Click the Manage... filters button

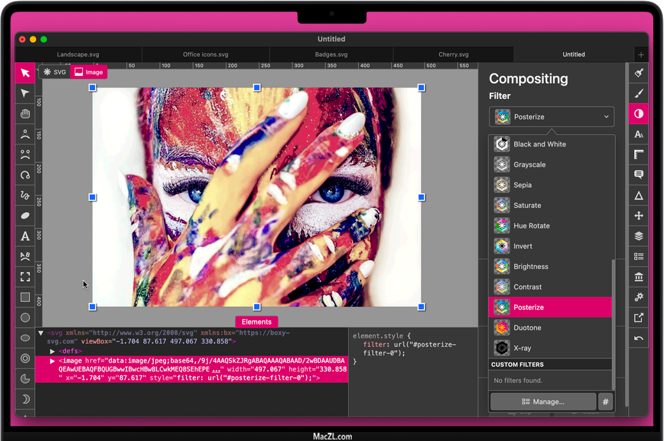coord(543,401)
